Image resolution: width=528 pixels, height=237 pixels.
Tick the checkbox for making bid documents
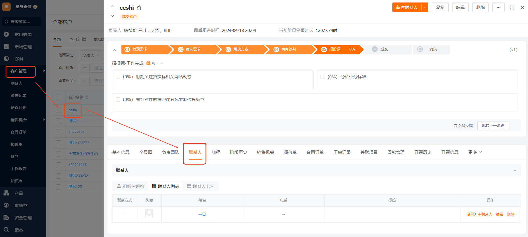118,100
